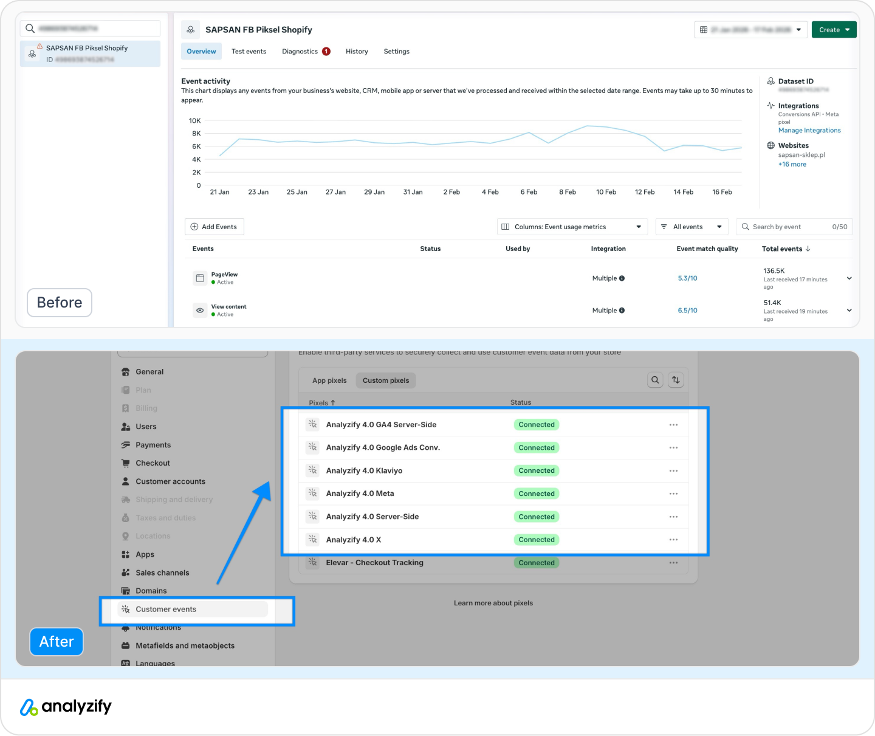Switch to the Overview tab

201,52
